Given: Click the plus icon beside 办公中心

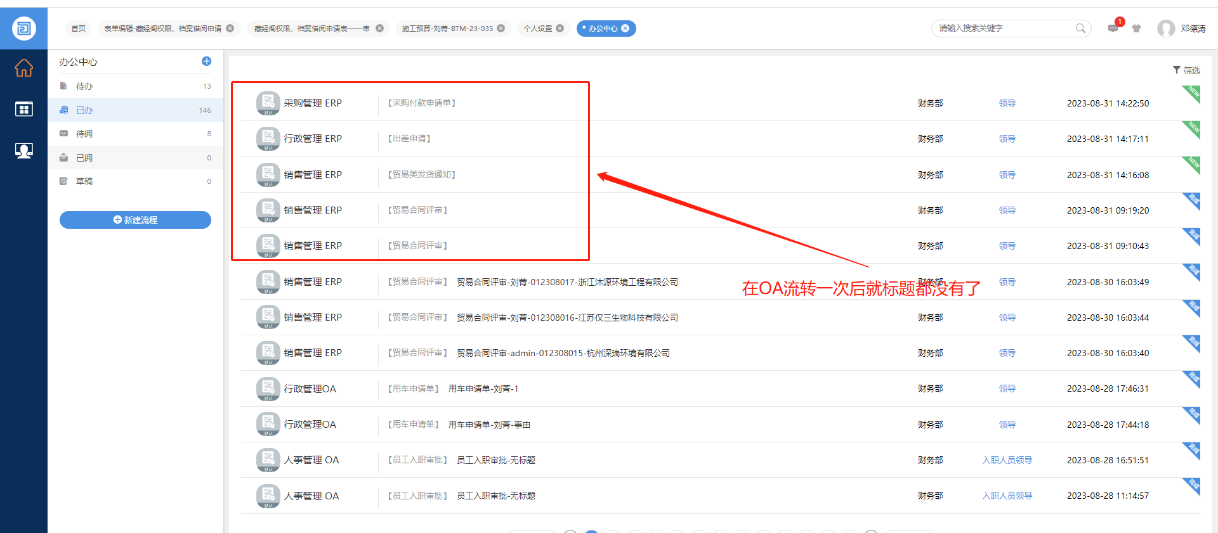Looking at the screenshot, I should pos(206,61).
